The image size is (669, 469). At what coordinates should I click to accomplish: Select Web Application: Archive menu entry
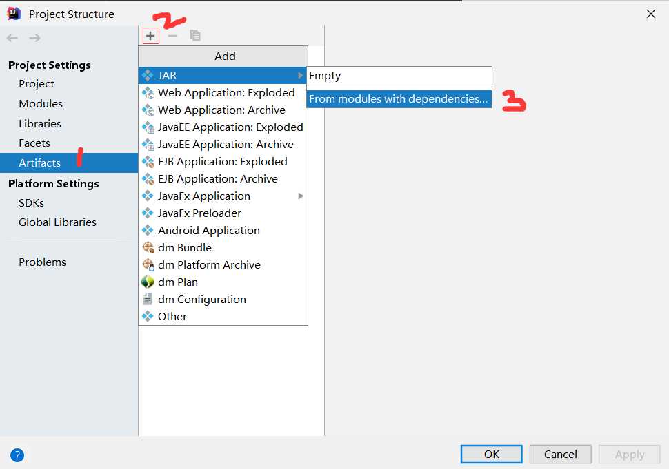223,110
